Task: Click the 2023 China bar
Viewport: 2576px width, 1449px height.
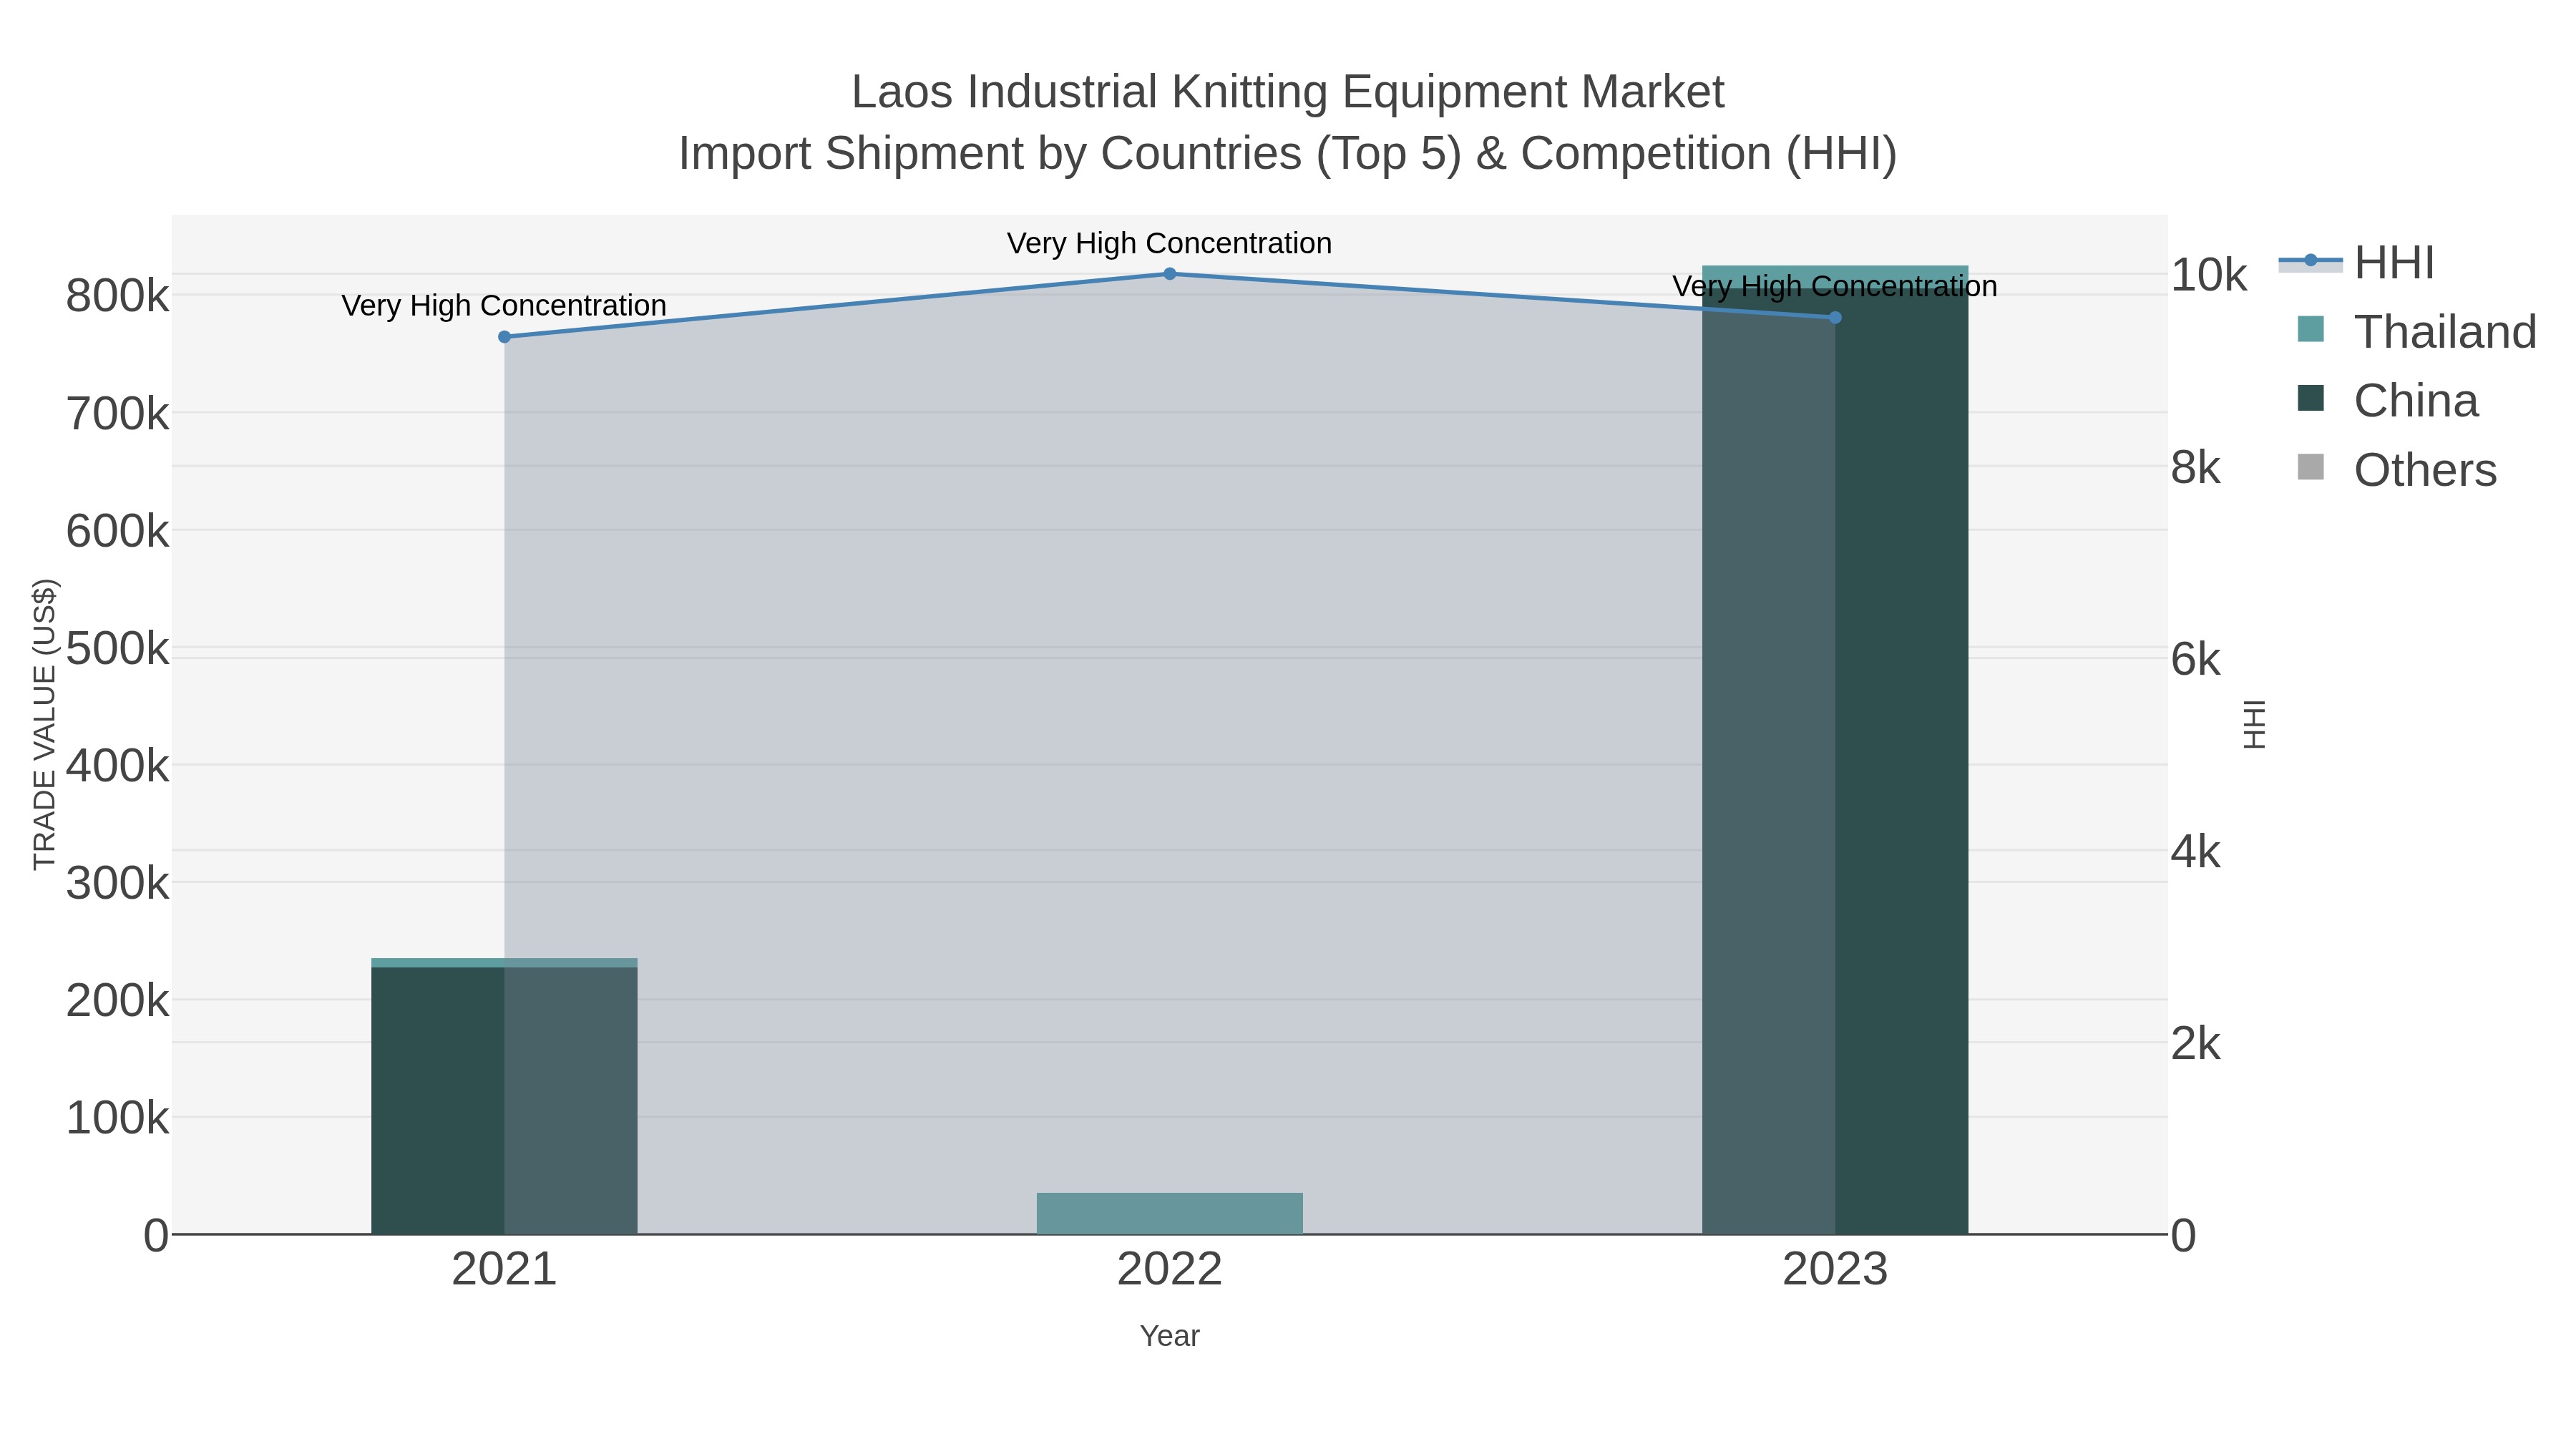Action: [1835, 762]
